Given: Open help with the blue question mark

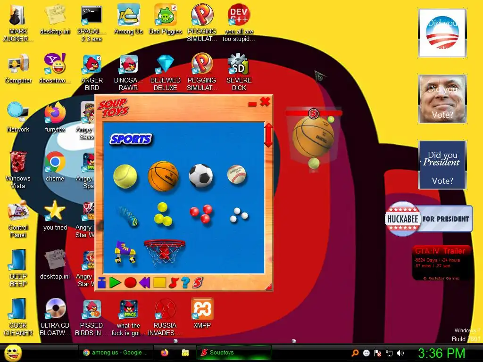Looking at the screenshot, I should [x=185, y=283].
